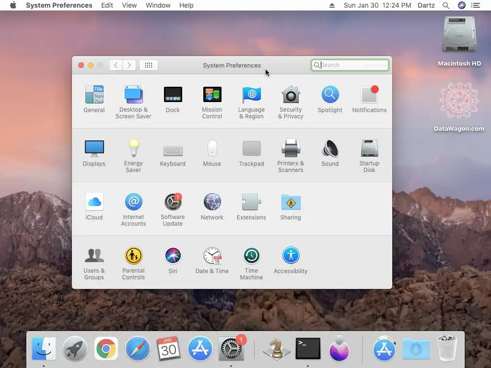The width and height of the screenshot is (491, 368).
Task: Open the iCloud preference pane
Action: [94, 207]
